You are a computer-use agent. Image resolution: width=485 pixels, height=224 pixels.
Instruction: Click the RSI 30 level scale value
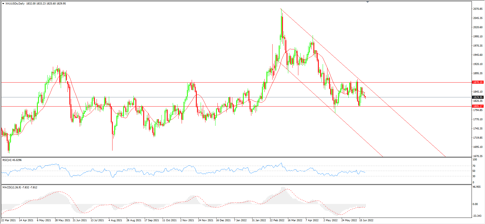pos(474,176)
